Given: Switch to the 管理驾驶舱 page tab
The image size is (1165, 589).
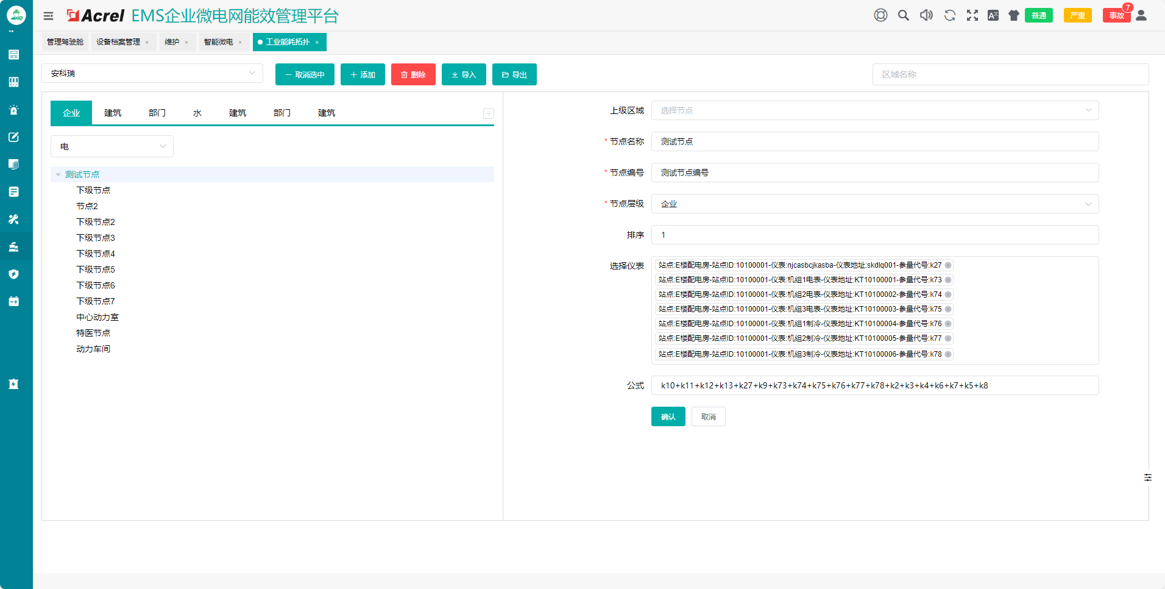Looking at the screenshot, I should pyautogui.click(x=65, y=42).
